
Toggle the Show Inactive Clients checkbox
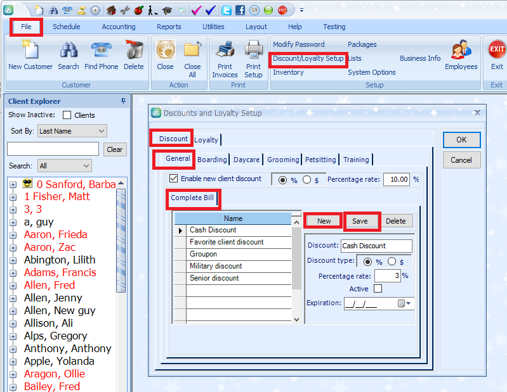click(67, 115)
